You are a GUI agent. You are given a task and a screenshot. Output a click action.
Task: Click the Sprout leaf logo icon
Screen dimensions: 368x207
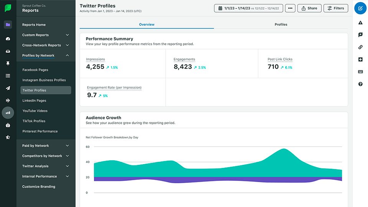(8, 8)
